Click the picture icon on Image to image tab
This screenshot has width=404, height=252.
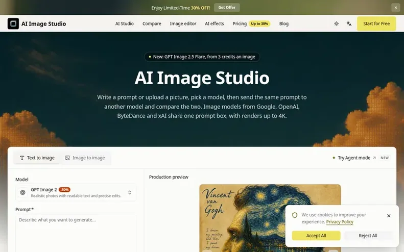click(67, 158)
